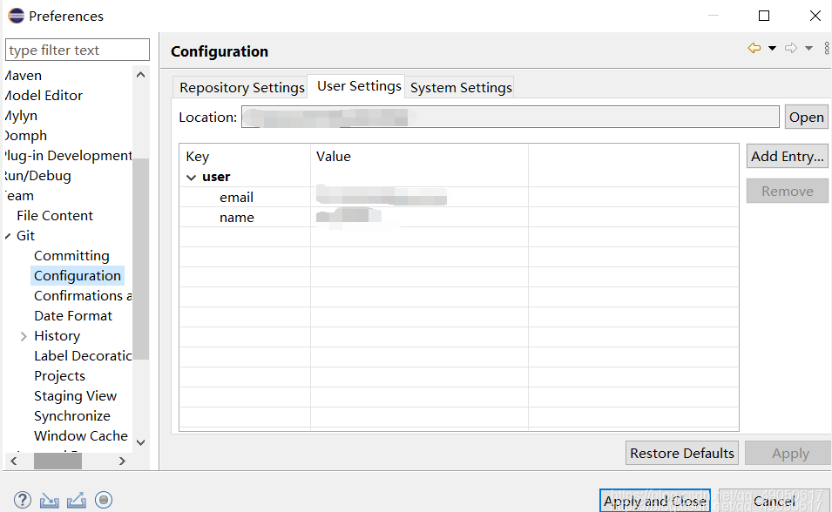The height and width of the screenshot is (512, 832).
Task: Click the Back navigation arrow icon
Action: 754,48
